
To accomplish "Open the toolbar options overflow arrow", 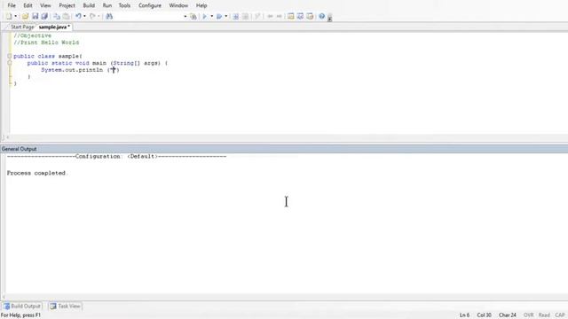I will (x=329, y=18).
